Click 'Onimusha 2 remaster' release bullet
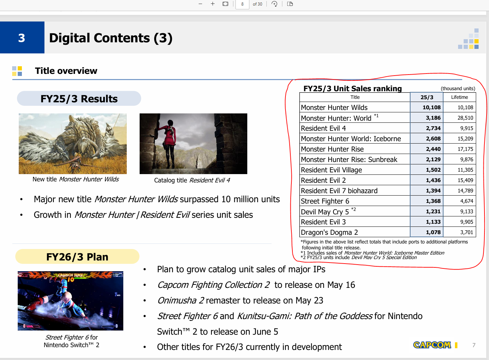The width and height of the screenshot is (489, 360). (x=240, y=301)
